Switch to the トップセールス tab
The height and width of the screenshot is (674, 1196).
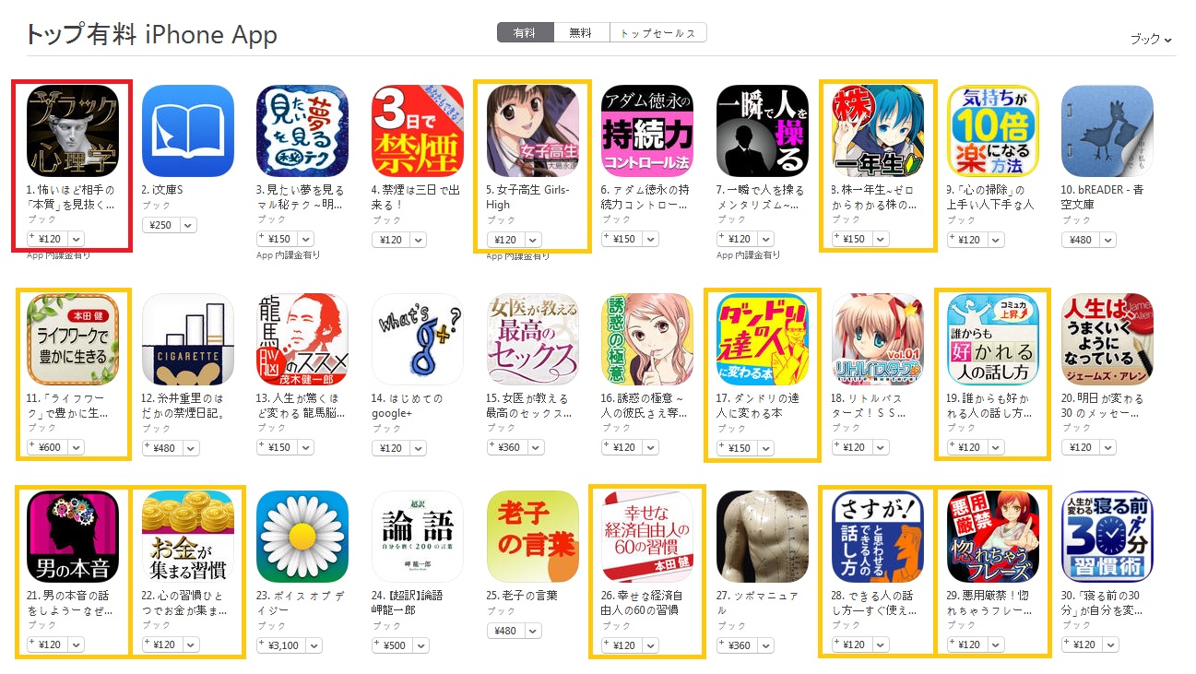pos(657,33)
